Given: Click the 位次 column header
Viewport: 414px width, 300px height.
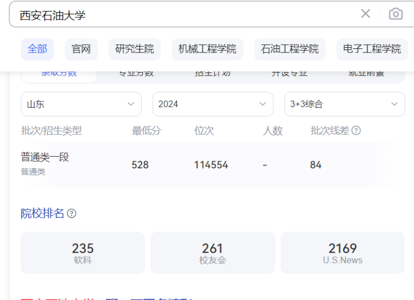Looking at the screenshot, I should point(204,131).
